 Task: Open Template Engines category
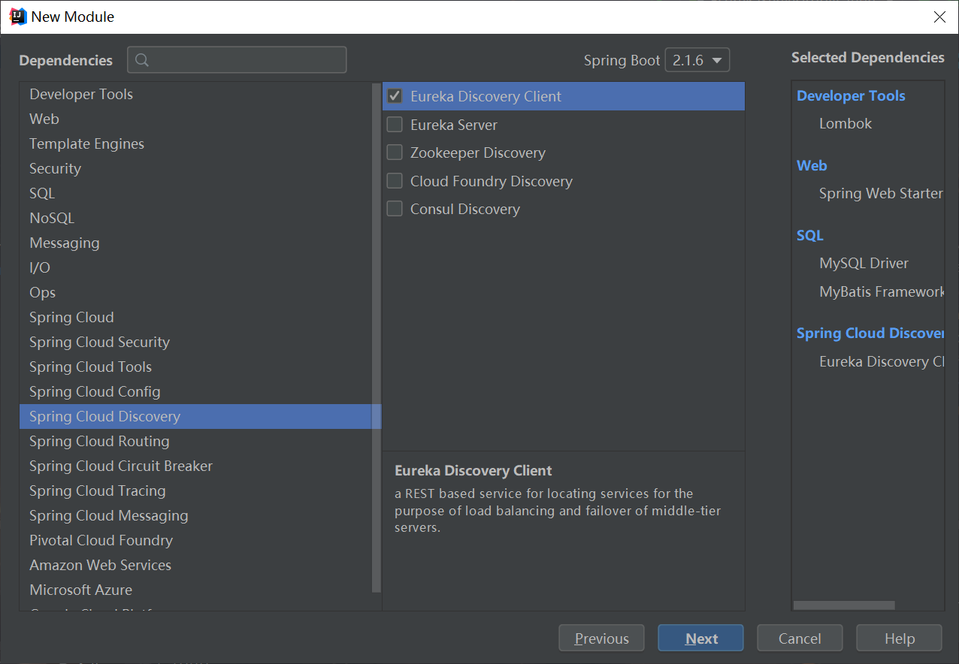[x=195, y=143]
